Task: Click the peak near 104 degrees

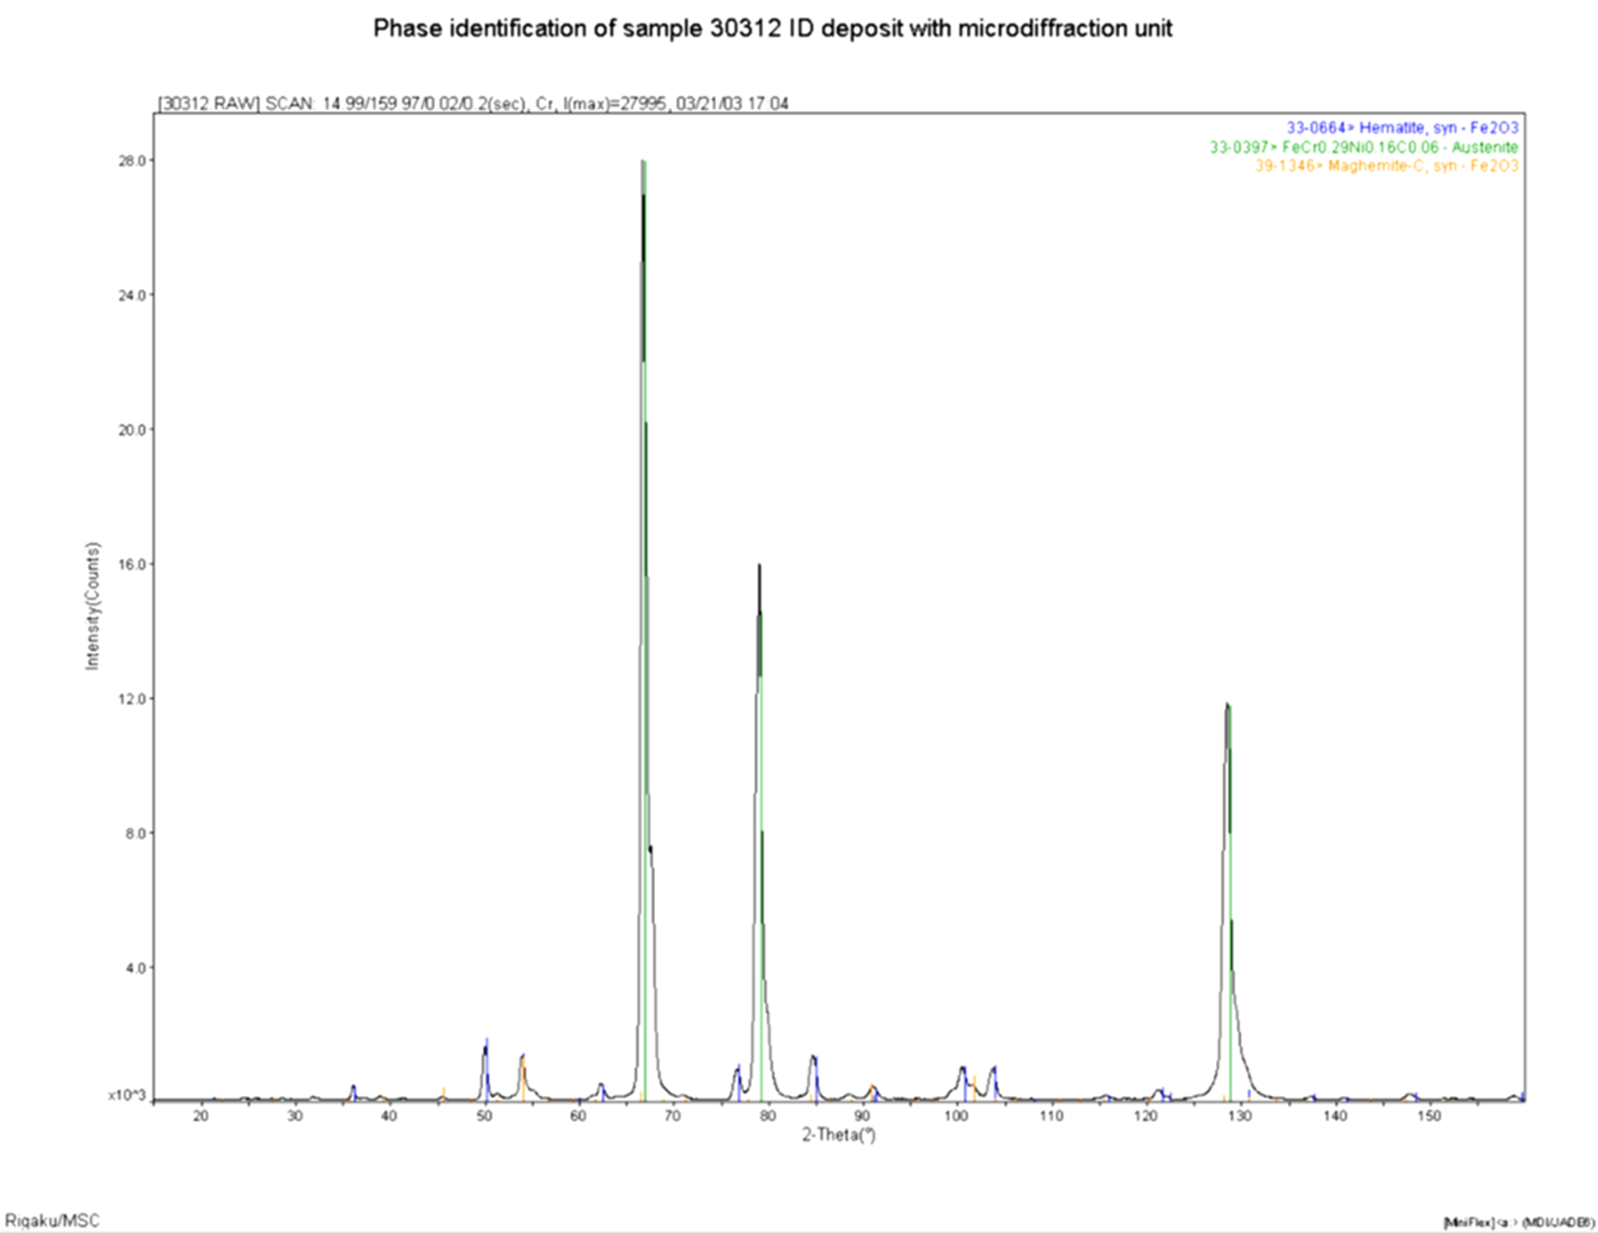Action: coord(993,1069)
